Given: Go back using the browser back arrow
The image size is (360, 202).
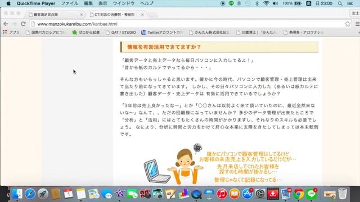Looking at the screenshot, I should [x=6, y=24].
